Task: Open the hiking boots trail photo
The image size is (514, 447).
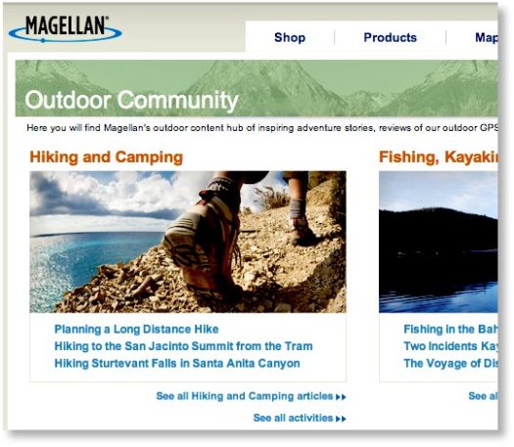Action: click(188, 242)
